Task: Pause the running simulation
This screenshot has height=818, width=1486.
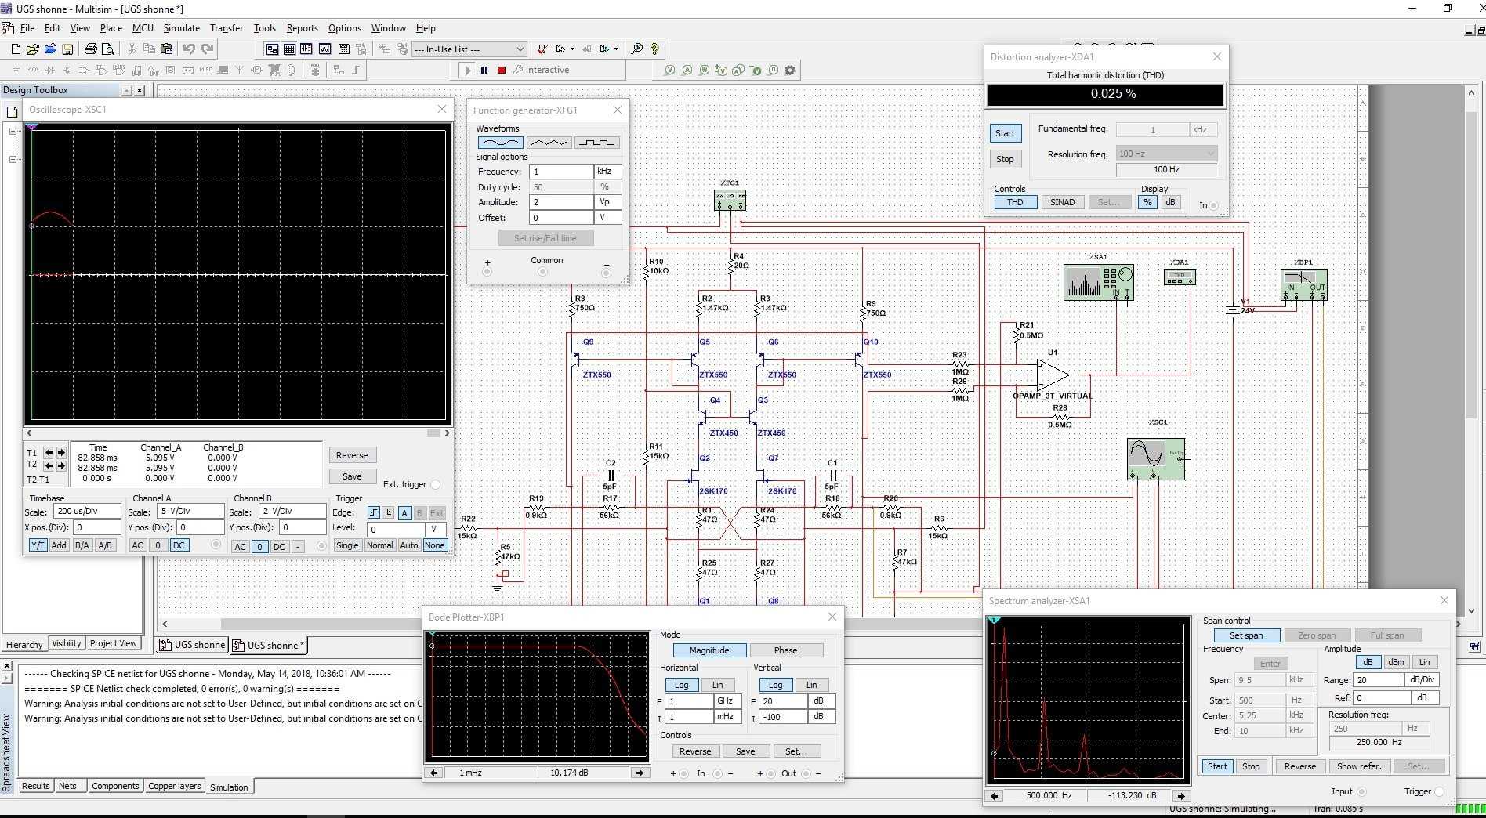Action: click(x=484, y=70)
